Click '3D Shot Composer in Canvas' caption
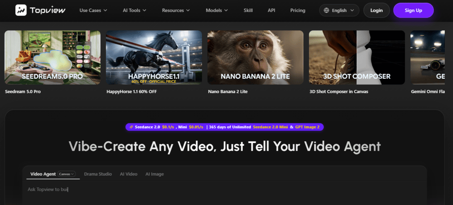The image size is (453, 205). click(338, 92)
